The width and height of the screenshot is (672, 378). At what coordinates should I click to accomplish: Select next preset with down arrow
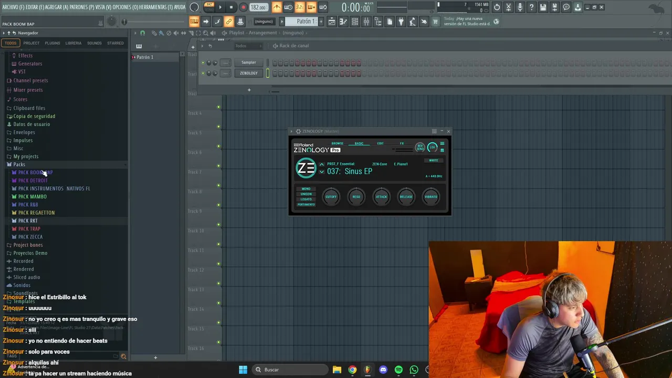click(x=322, y=172)
